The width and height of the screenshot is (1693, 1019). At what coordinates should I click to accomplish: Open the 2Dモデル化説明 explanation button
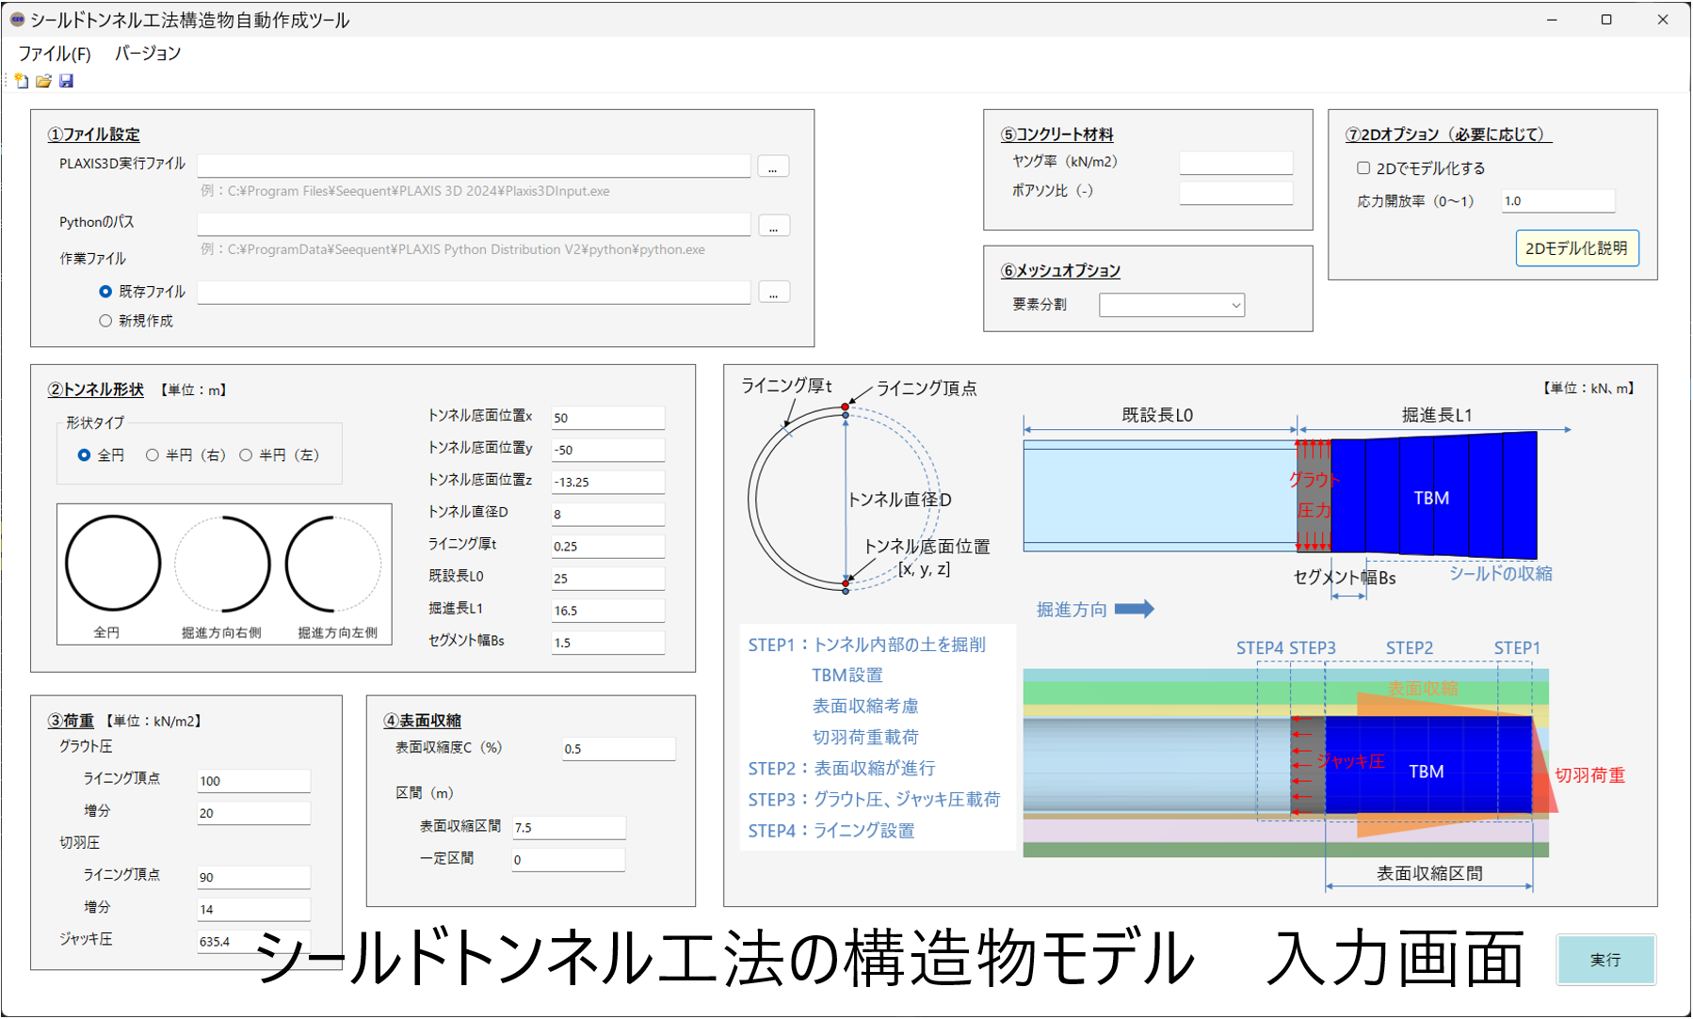(x=1576, y=248)
